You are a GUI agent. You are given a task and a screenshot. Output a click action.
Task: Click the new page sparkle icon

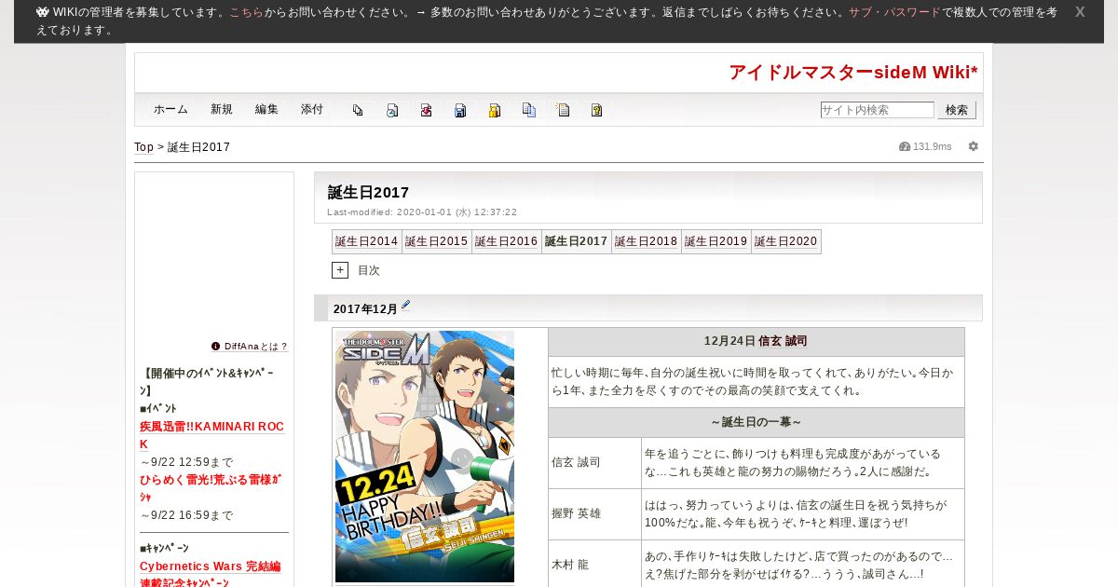point(563,110)
